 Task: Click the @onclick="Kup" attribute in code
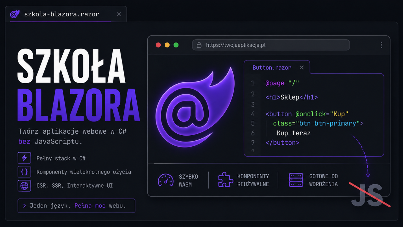tap(322, 114)
